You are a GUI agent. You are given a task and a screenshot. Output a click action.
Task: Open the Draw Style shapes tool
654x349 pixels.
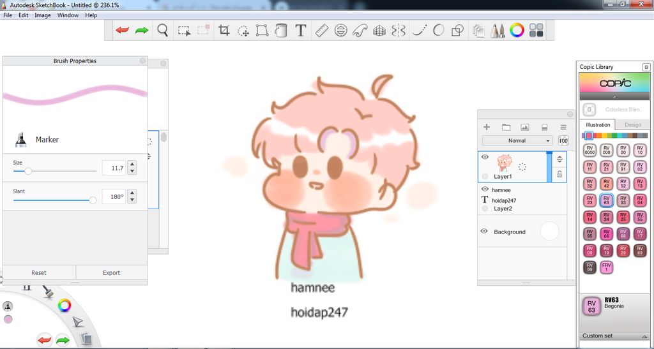[x=457, y=31]
